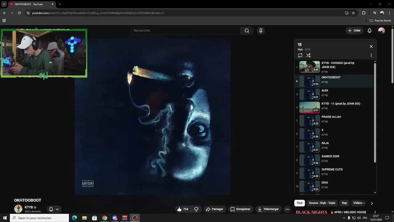Play RAJA from the playlist
Image resolution: width=394 pixels, height=222 pixels.
pos(334,147)
